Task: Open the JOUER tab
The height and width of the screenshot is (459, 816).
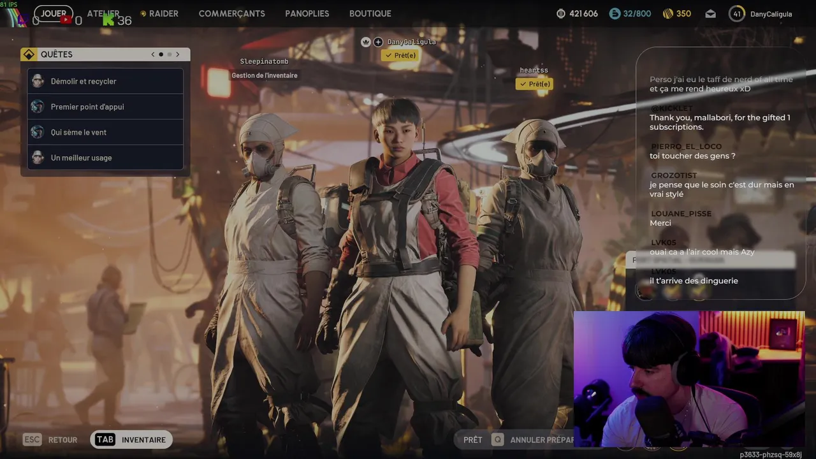Action: pyautogui.click(x=54, y=13)
